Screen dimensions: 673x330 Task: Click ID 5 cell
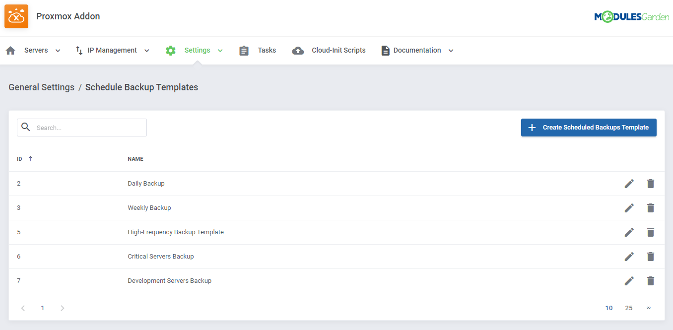click(19, 232)
